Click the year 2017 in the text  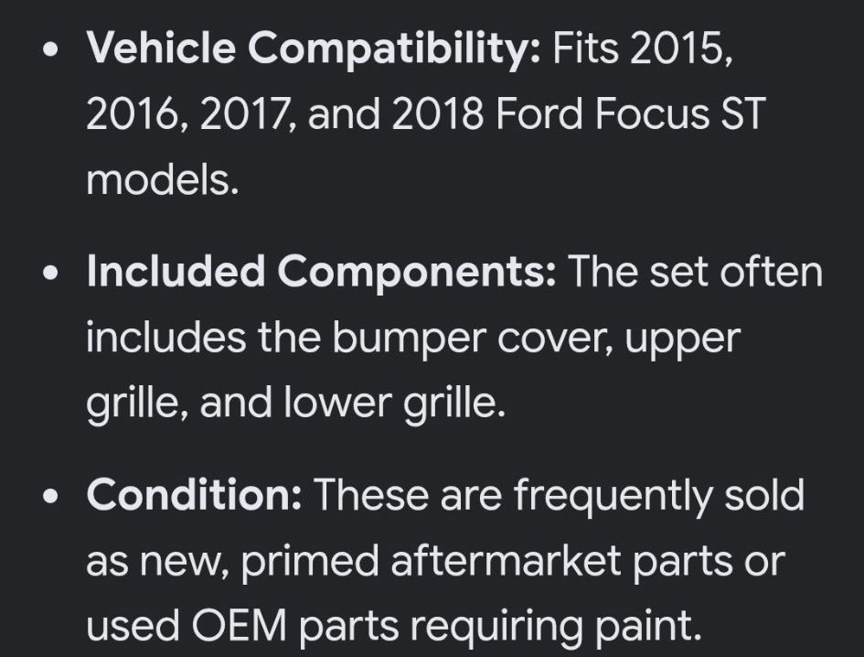[x=249, y=114]
